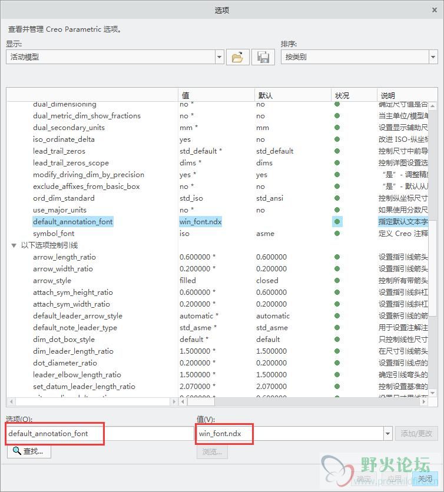
Task: Click status dot for ord_dim_standard row
Action: click(337, 198)
